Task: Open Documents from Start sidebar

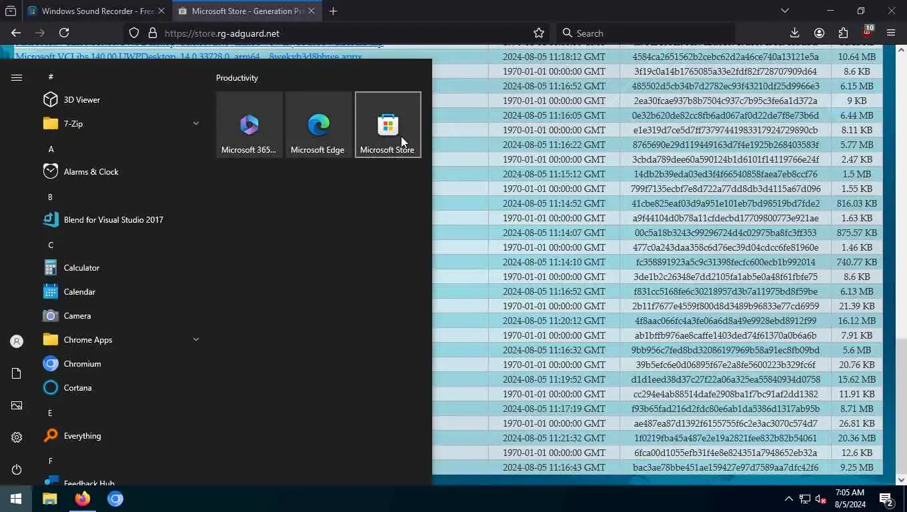Action: tap(17, 373)
